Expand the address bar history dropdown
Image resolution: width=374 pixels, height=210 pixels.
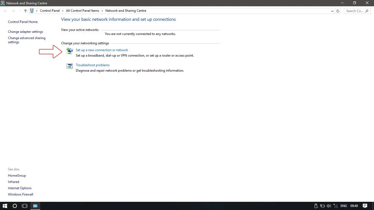point(332,11)
